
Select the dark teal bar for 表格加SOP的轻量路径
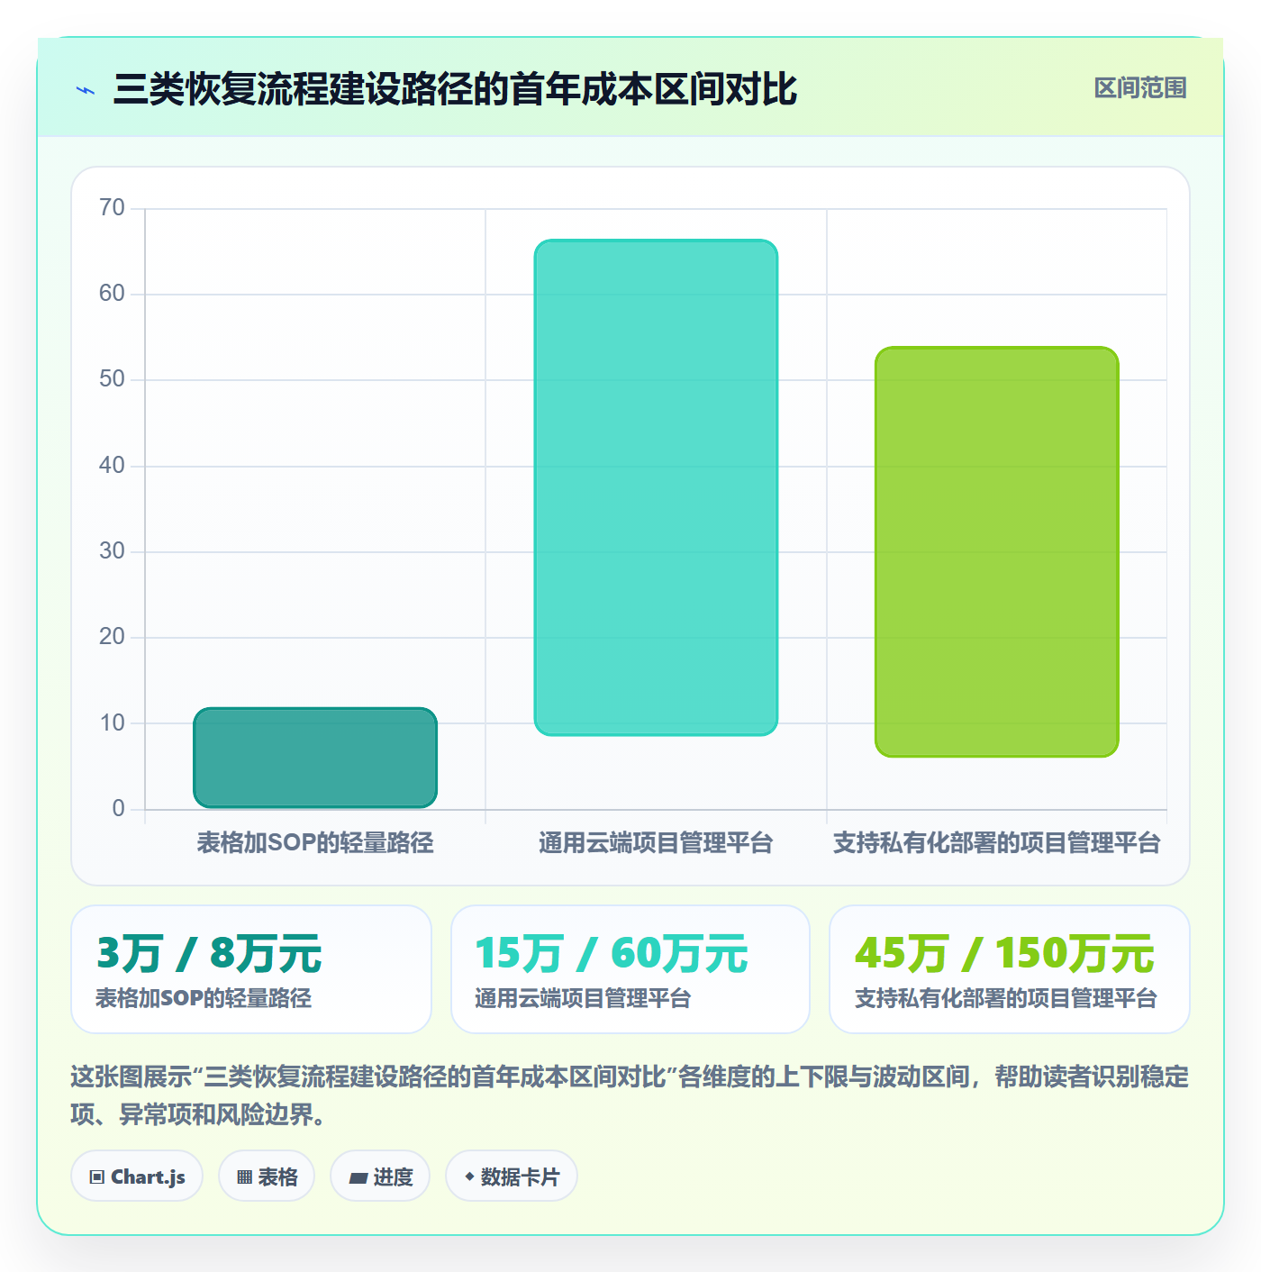[x=315, y=758]
